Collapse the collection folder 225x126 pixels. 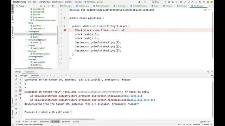pos(26,31)
